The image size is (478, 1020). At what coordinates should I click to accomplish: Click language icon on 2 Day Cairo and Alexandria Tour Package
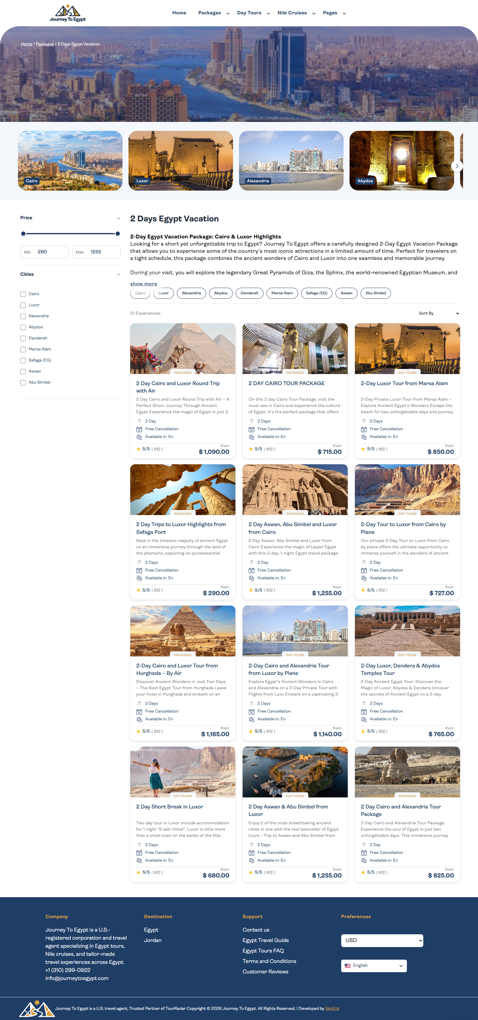point(364,860)
